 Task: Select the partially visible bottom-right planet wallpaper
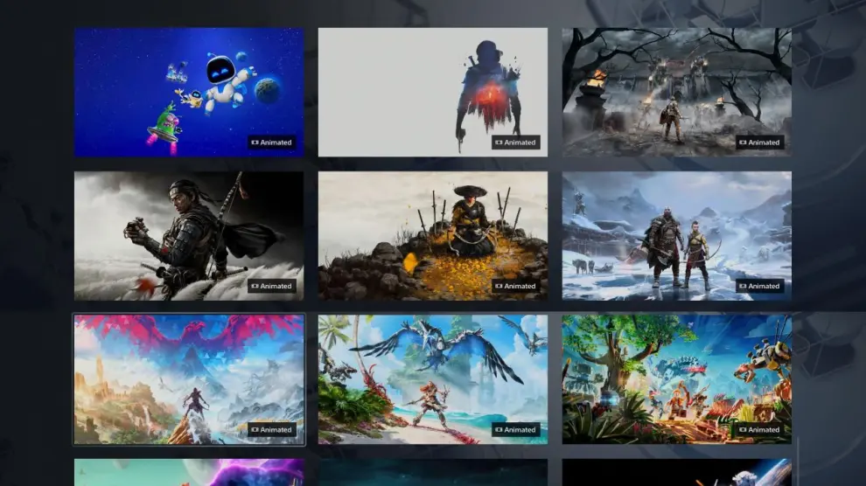[x=676, y=473]
